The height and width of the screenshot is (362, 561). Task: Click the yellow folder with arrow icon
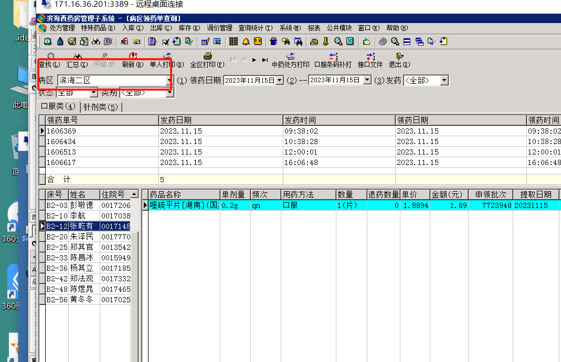366,42
